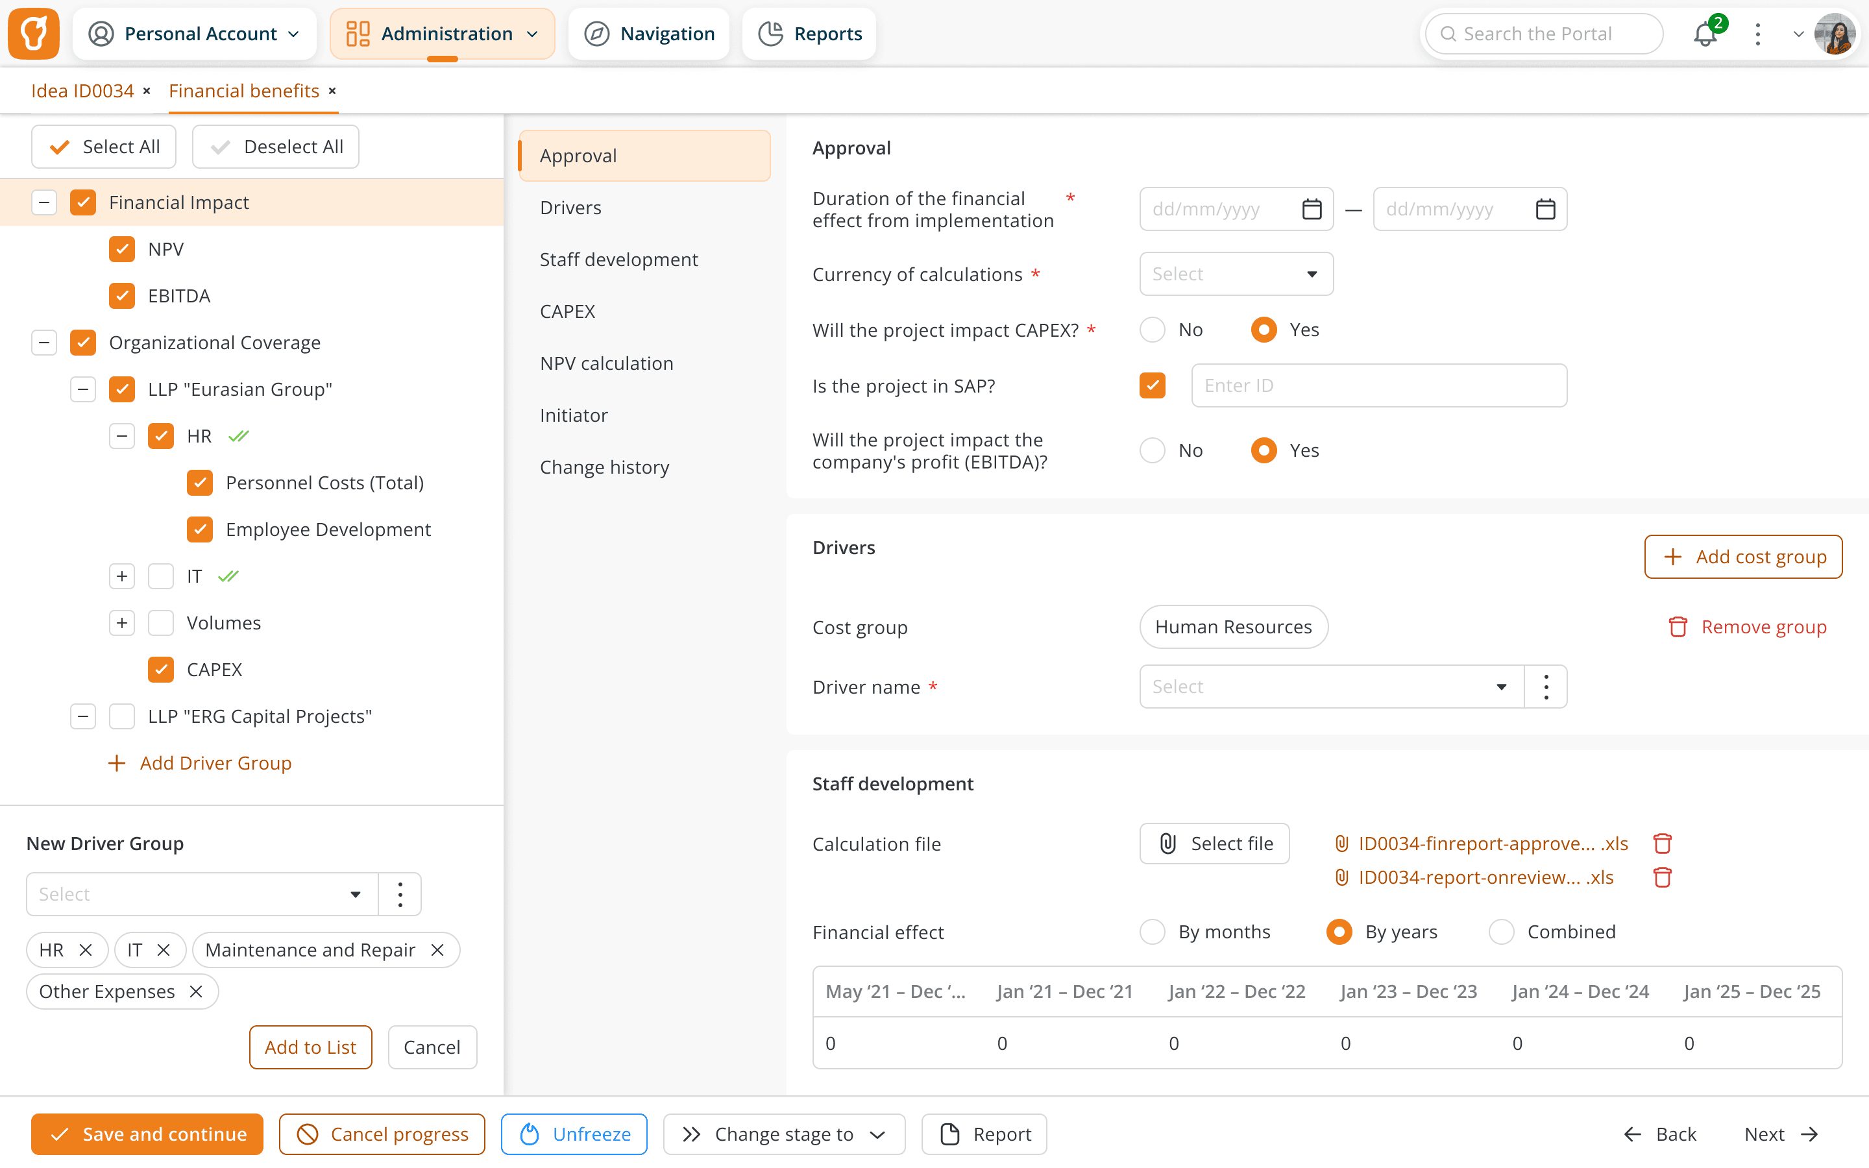Open the Change stage to dropdown
Screen dimensions: 1869x1168
(x=783, y=1134)
